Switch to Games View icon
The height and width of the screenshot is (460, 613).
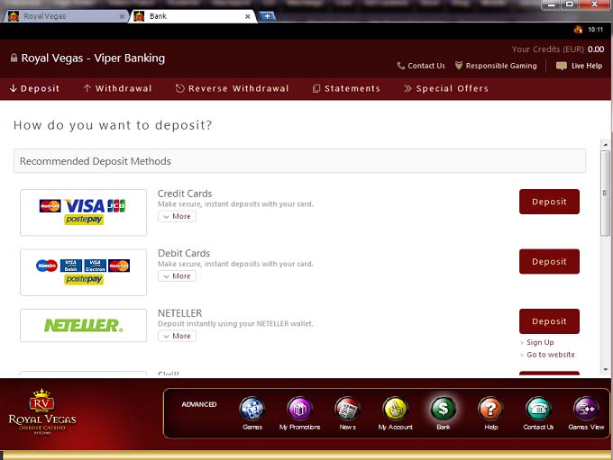click(x=586, y=410)
